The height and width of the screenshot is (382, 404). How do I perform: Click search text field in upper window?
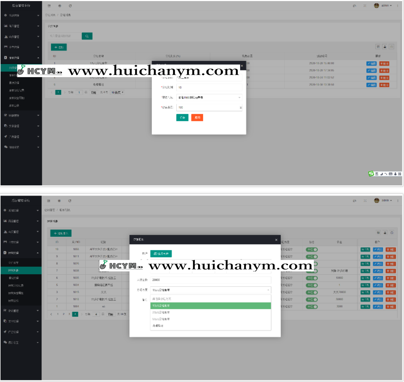tap(65, 36)
